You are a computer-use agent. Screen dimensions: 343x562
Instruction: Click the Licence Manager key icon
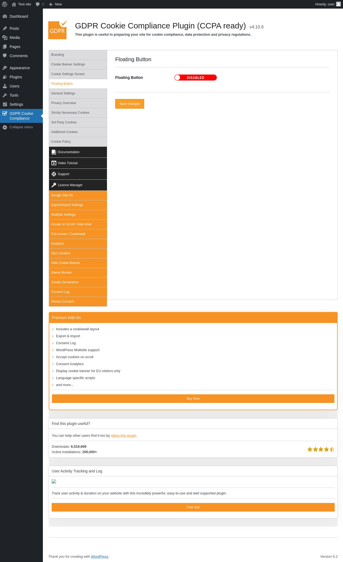click(54, 185)
